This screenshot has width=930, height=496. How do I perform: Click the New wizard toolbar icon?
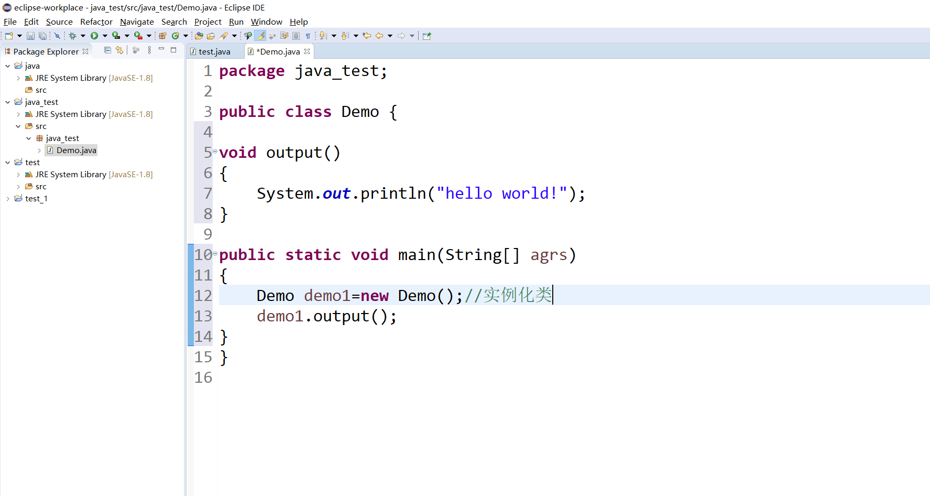pyautogui.click(x=9, y=36)
